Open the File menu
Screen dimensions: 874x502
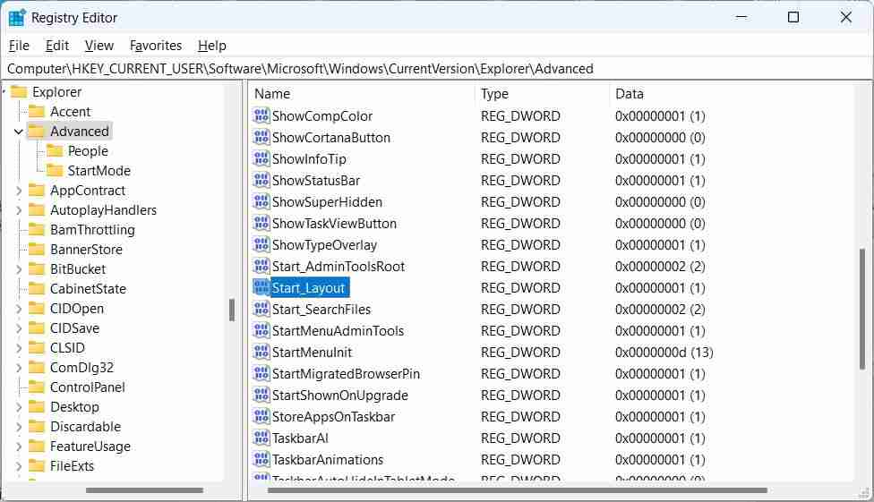tap(19, 45)
